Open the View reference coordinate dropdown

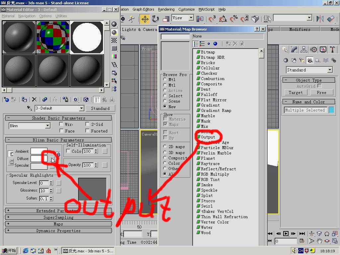coord(191,18)
